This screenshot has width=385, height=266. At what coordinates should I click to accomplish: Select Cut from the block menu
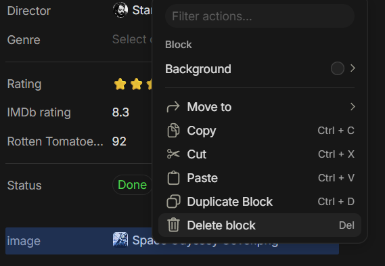click(260, 154)
